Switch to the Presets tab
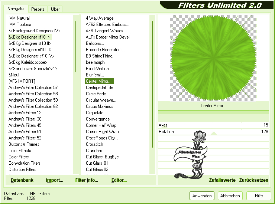Viewport: 275px width, 204px height. [x=38, y=9]
